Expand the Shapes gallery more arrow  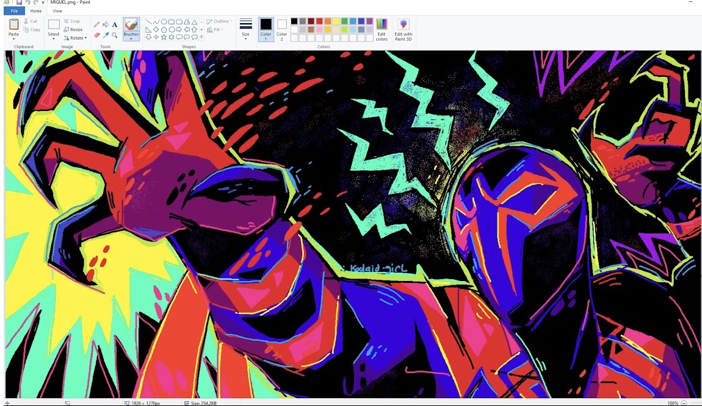201,37
